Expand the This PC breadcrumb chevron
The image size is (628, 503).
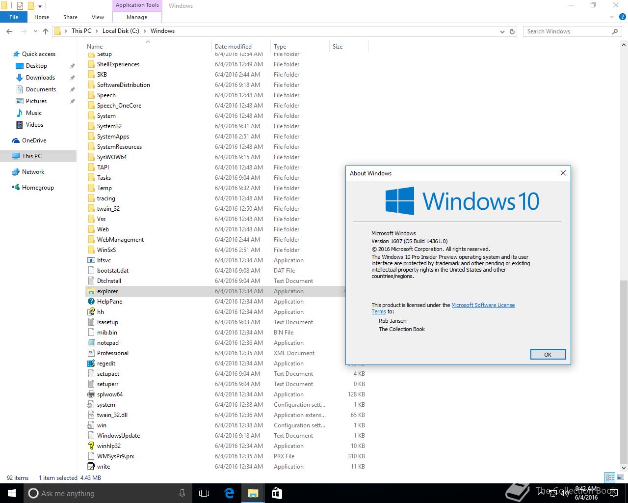[97, 31]
